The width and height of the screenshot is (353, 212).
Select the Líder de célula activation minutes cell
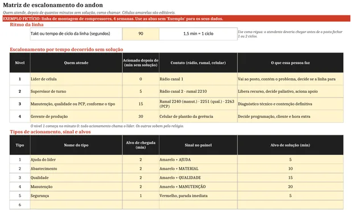(141, 79)
